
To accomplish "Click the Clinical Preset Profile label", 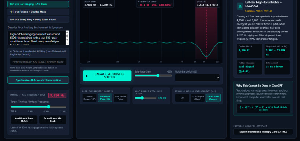I will (x=258, y=11).
